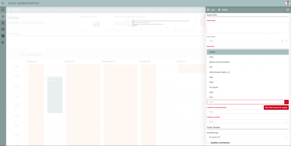291x146 pixels.
Task: Clear the Event Group filter with X
Action: pos(282,41)
